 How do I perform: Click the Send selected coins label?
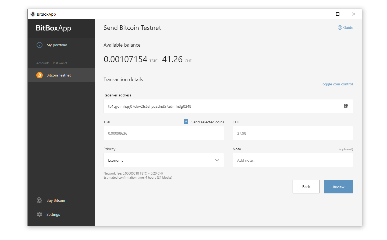pos(208,122)
